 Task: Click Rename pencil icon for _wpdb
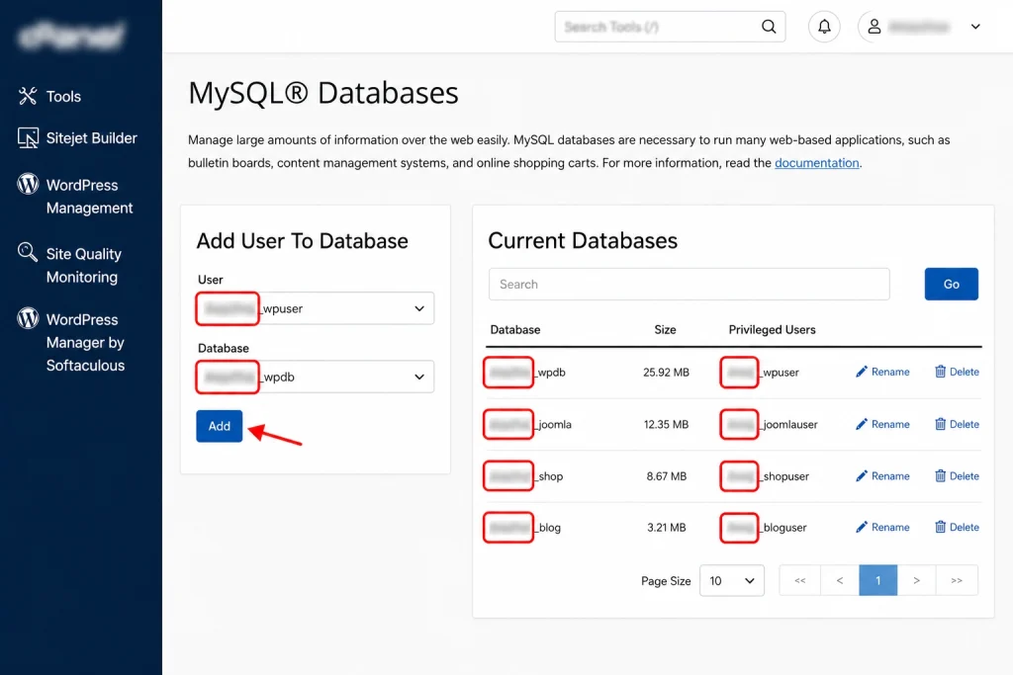[x=862, y=372]
